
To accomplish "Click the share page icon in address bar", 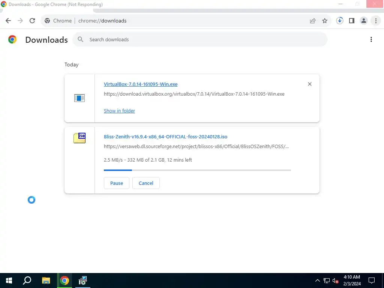I will [313, 21].
